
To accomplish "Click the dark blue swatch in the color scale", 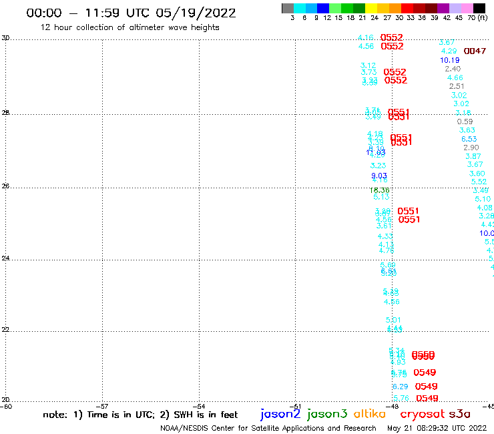I will coord(324,8).
